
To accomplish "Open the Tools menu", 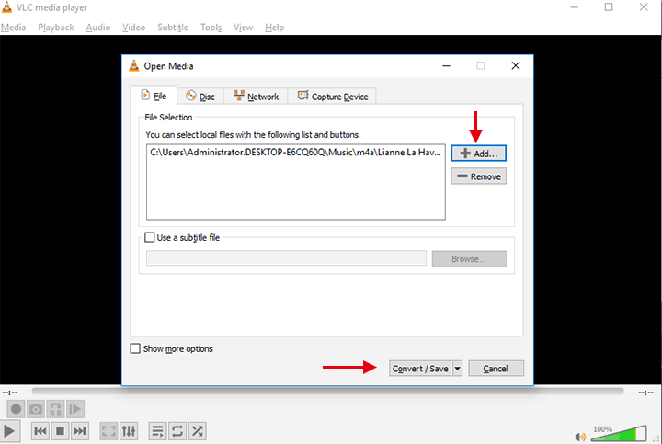I will click(211, 28).
